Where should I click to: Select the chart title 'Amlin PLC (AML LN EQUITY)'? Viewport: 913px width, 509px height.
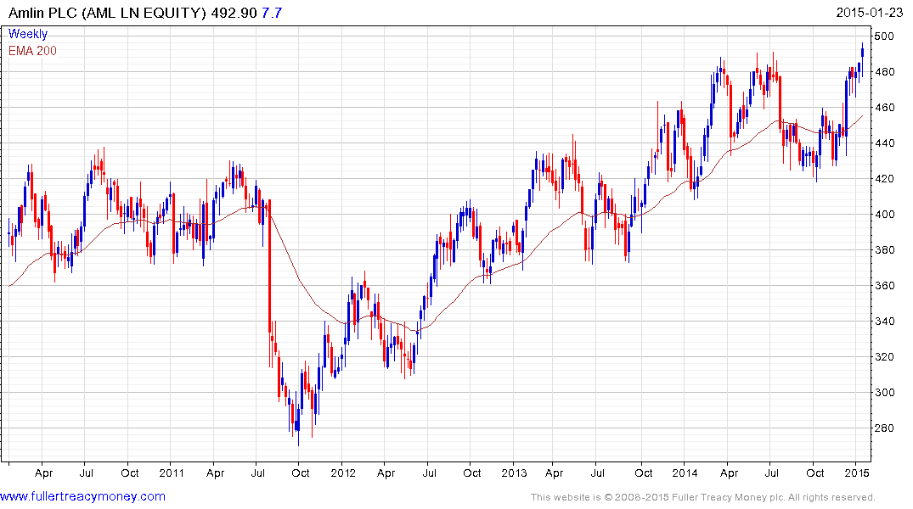(107, 13)
